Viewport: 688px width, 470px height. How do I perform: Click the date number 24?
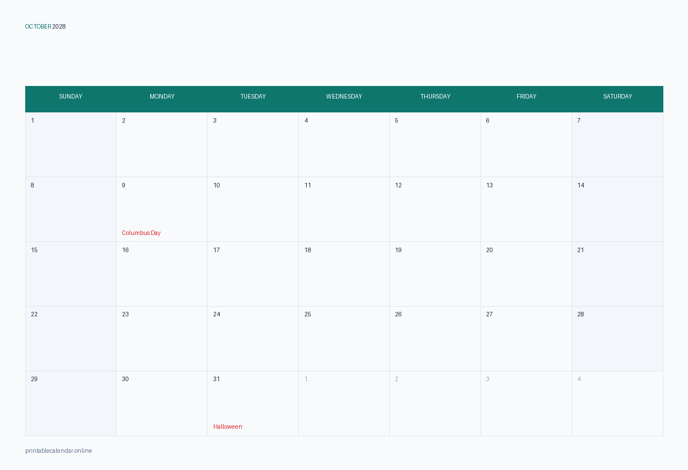point(217,315)
